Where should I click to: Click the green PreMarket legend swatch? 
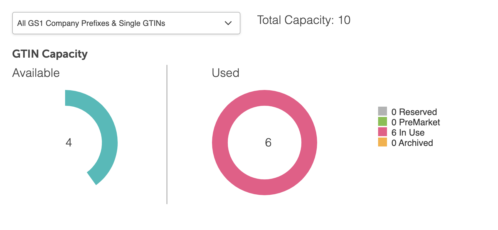[x=383, y=122]
